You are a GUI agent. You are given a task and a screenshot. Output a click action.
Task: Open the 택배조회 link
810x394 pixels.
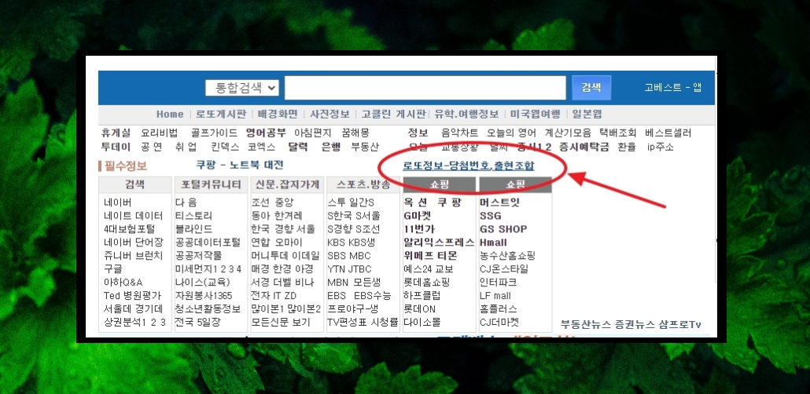click(618, 133)
